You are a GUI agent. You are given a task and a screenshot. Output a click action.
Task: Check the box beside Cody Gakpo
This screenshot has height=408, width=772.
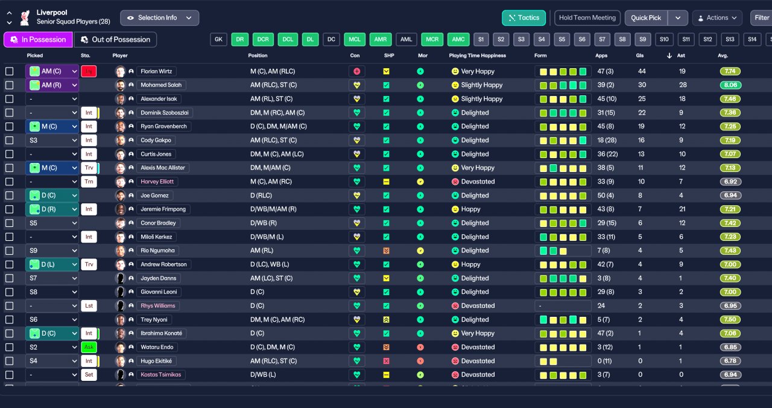click(x=9, y=140)
